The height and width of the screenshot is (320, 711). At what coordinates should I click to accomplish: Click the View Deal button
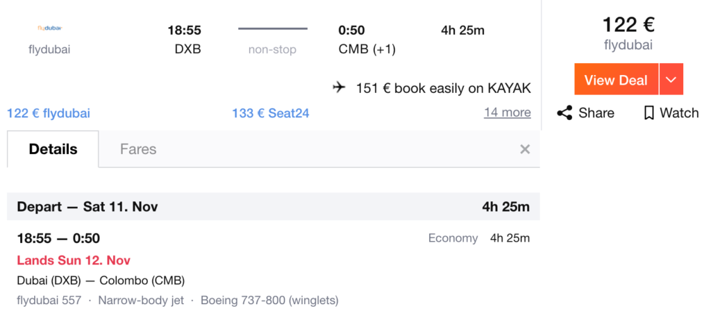tap(616, 79)
